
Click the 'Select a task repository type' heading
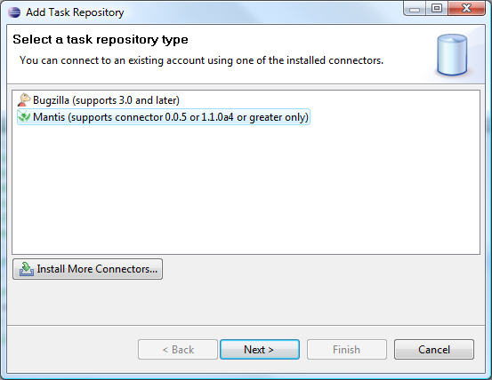(x=101, y=39)
